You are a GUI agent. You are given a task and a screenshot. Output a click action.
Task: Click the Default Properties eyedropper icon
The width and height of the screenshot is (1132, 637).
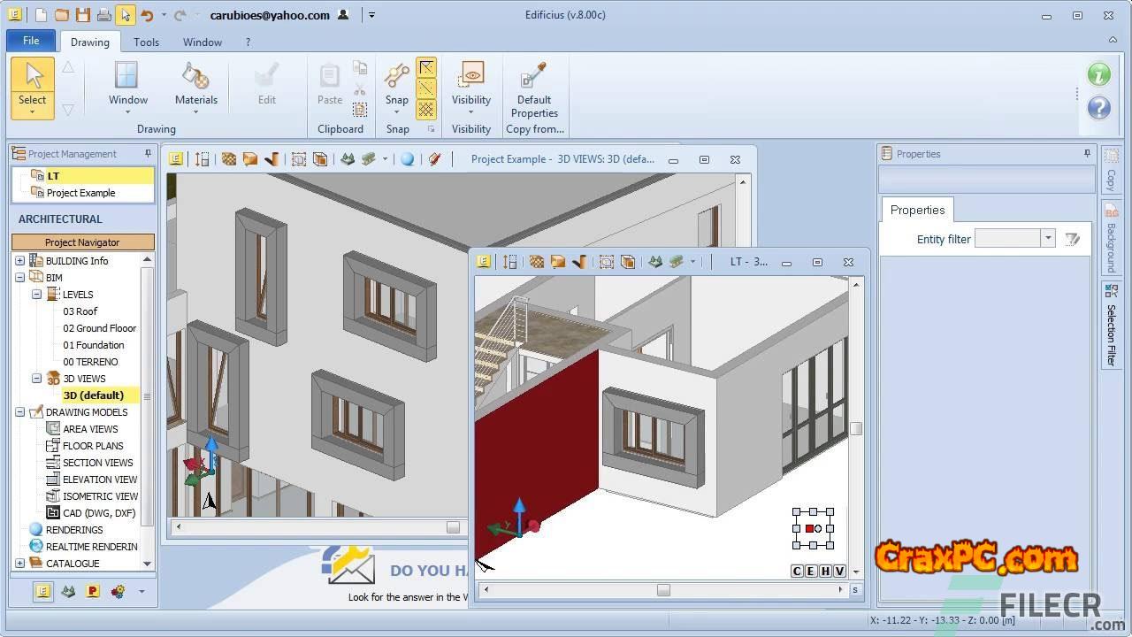click(x=534, y=75)
